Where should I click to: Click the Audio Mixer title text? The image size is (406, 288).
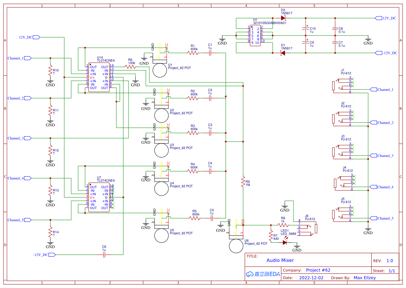(280, 260)
